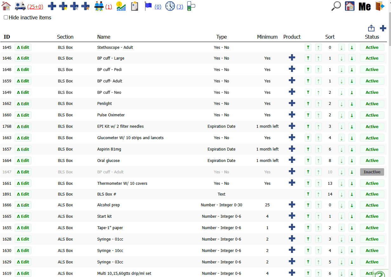
Task: Click the Name column header
Action: pyautogui.click(x=104, y=37)
